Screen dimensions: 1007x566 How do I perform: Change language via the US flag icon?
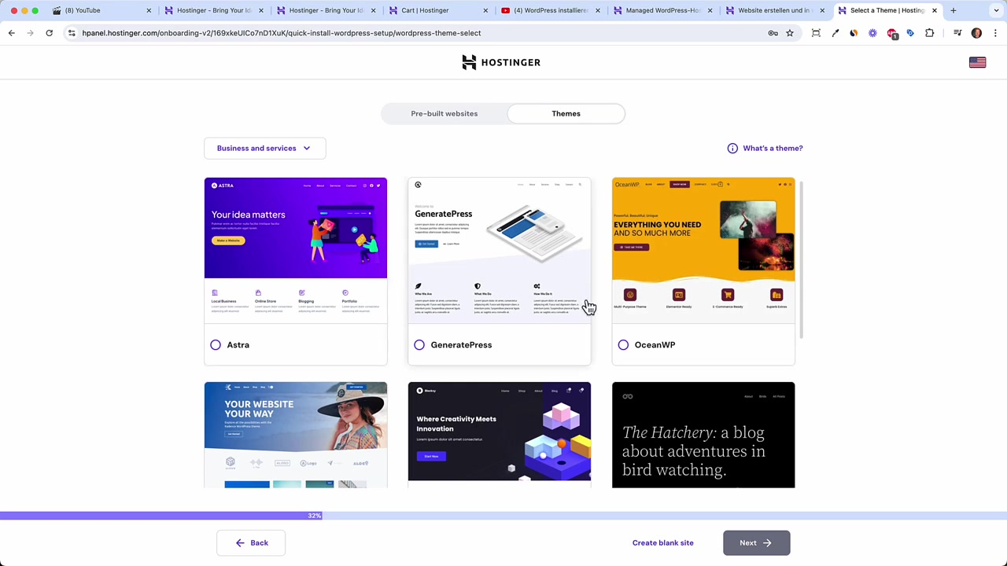pyautogui.click(x=977, y=62)
